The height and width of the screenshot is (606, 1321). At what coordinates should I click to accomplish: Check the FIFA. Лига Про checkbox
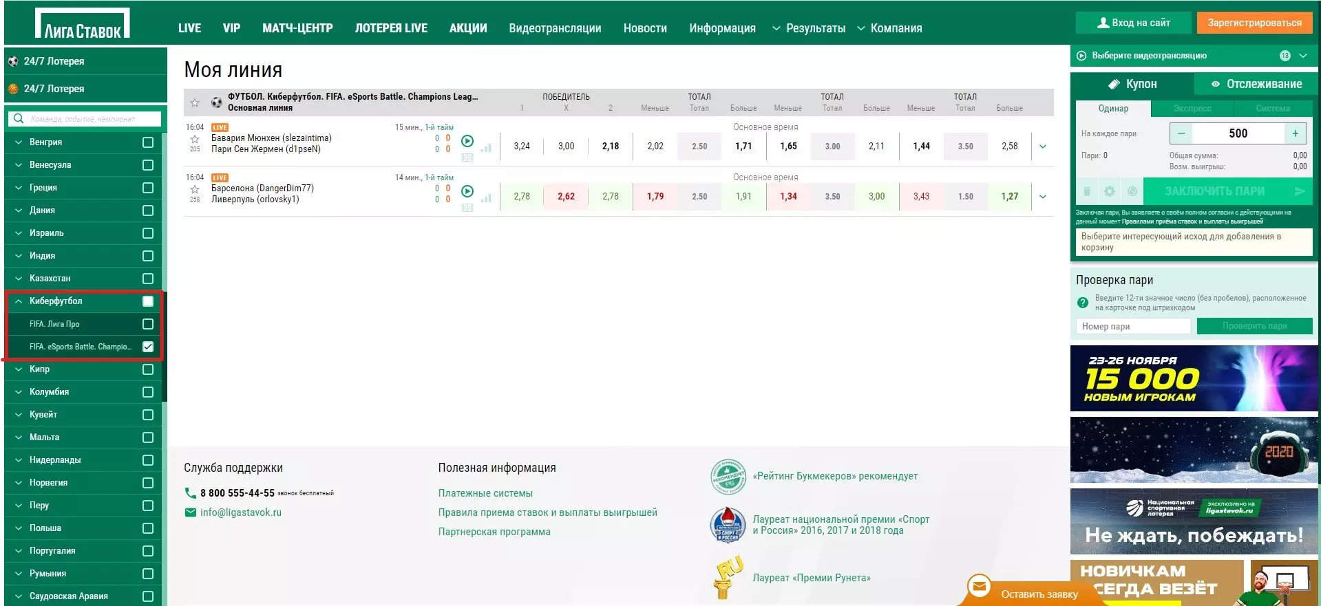coord(147,324)
